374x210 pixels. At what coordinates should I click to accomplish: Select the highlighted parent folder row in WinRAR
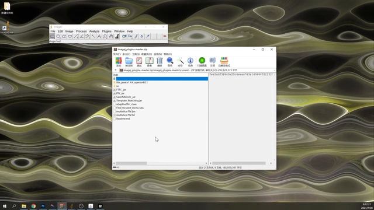(160, 79)
